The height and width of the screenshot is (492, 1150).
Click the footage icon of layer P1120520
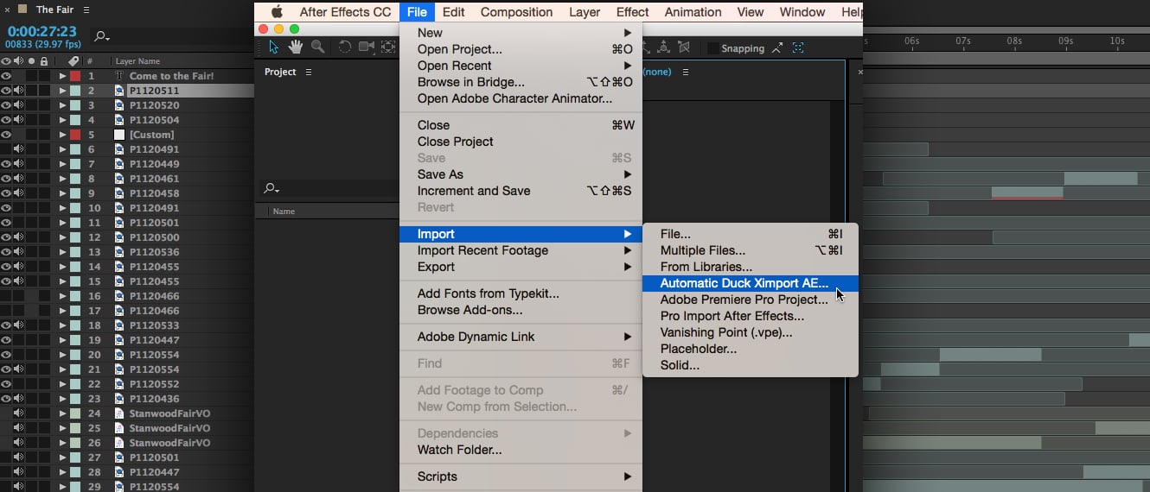pyautogui.click(x=119, y=105)
